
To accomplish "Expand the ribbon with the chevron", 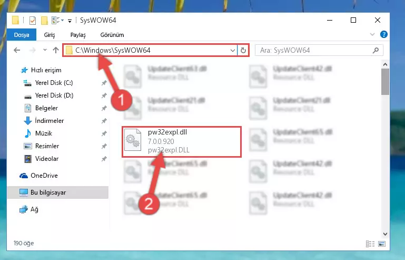I will click(372, 34).
